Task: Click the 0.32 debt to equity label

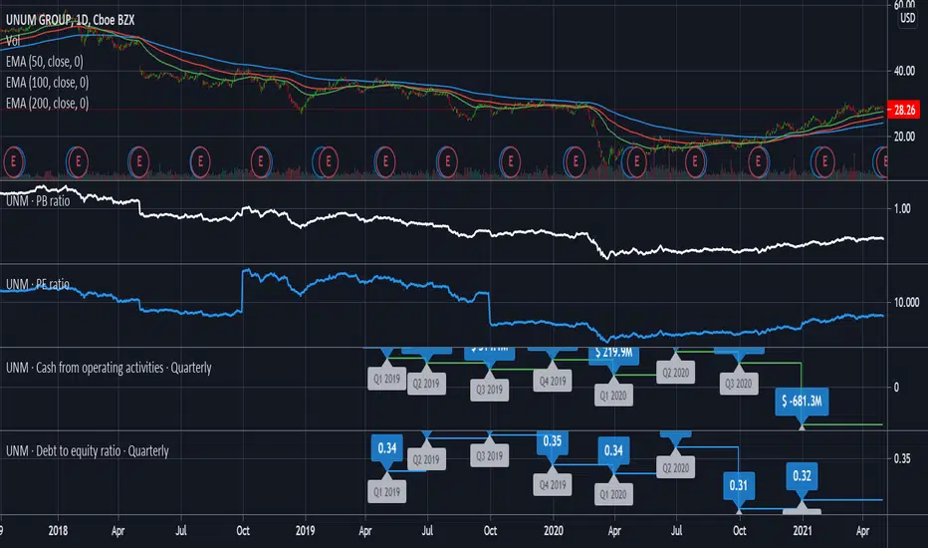Action: click(x=802, y=475)
